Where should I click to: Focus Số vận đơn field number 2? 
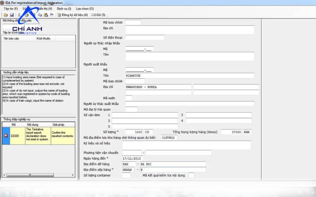click(x=219, y=115)
